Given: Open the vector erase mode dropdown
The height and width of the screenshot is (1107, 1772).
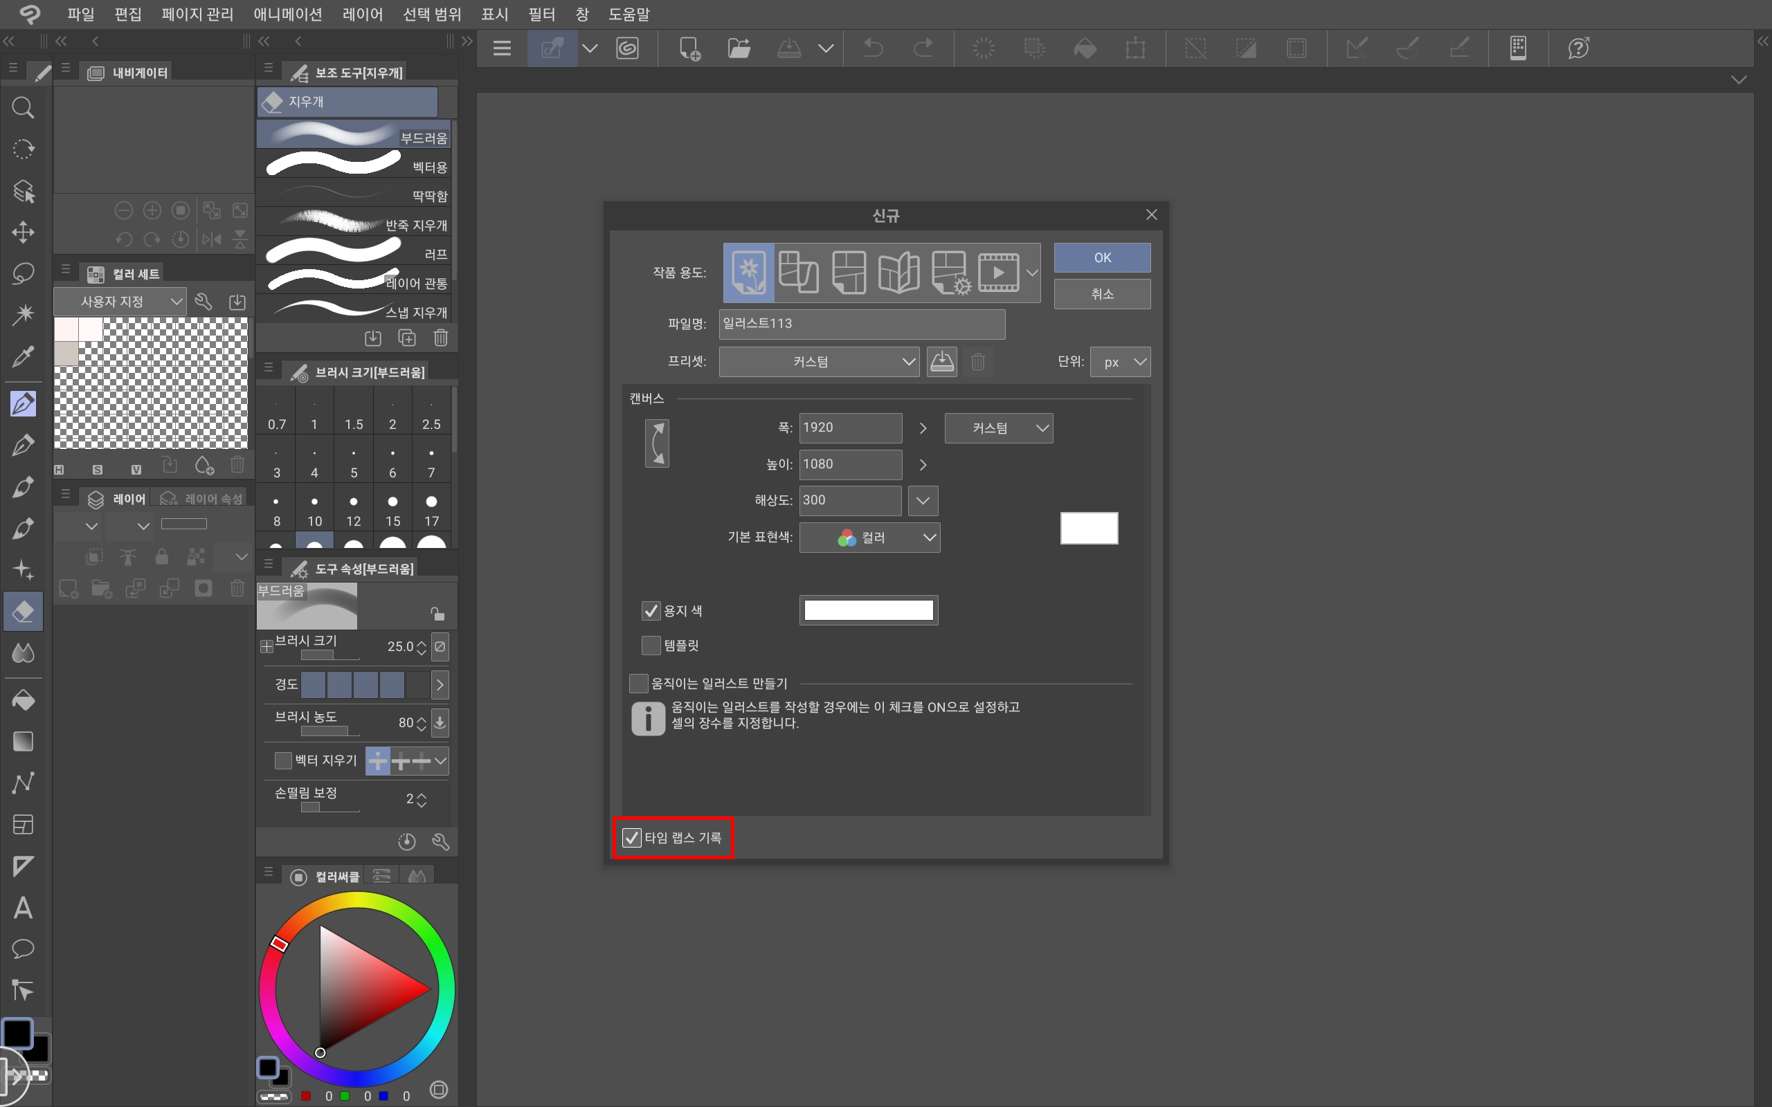Looking at the screenshot, I should click(x=440, y=762).
